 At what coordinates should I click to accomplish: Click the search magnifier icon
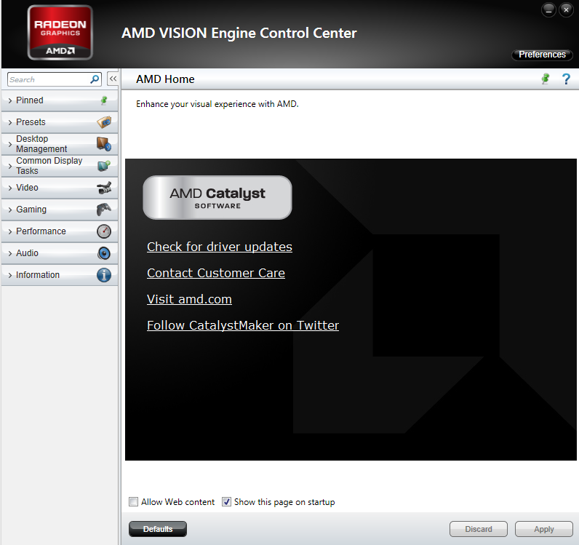(95, 79)
